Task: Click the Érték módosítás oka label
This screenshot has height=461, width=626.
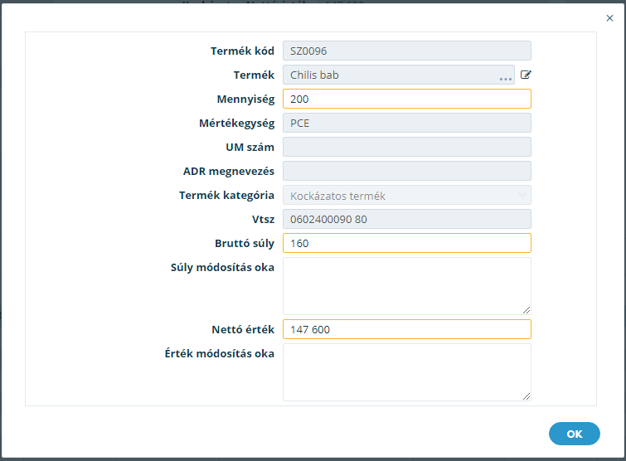Action: [x=219, y=354]
